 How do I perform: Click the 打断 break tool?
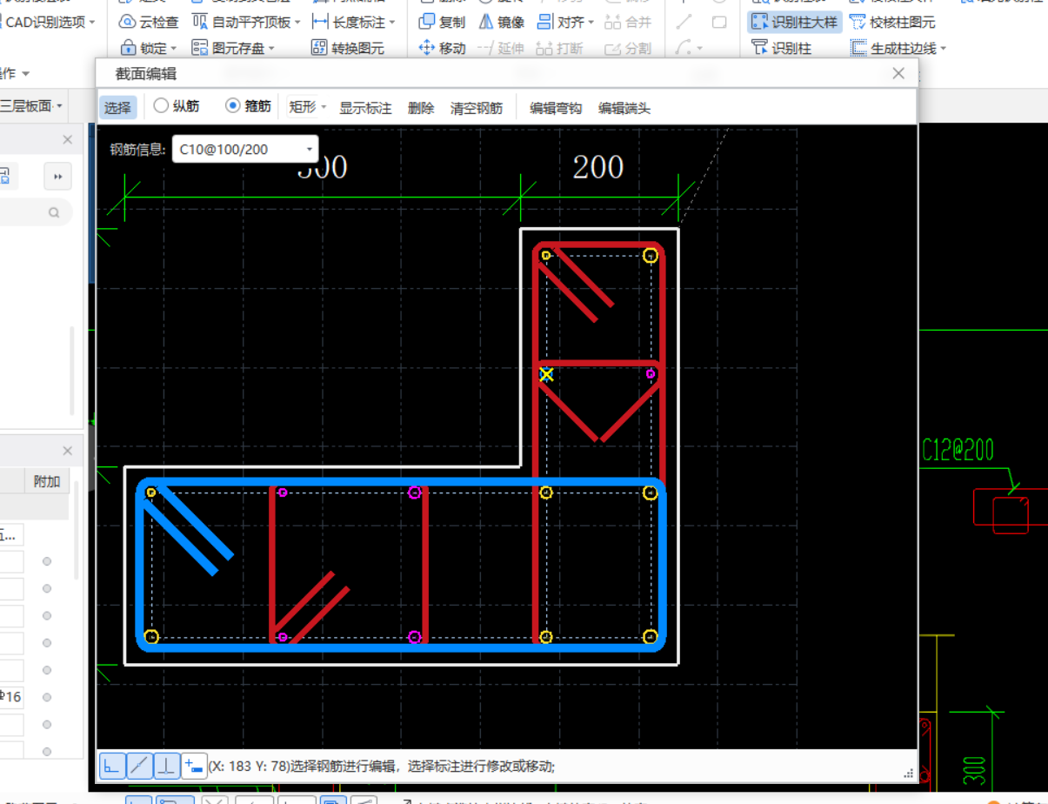(x=558, y=49)
